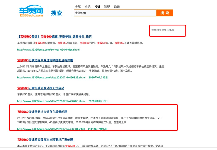Click the 2020年07月15日 date after the 496531.shtml URL

[98, 129]
